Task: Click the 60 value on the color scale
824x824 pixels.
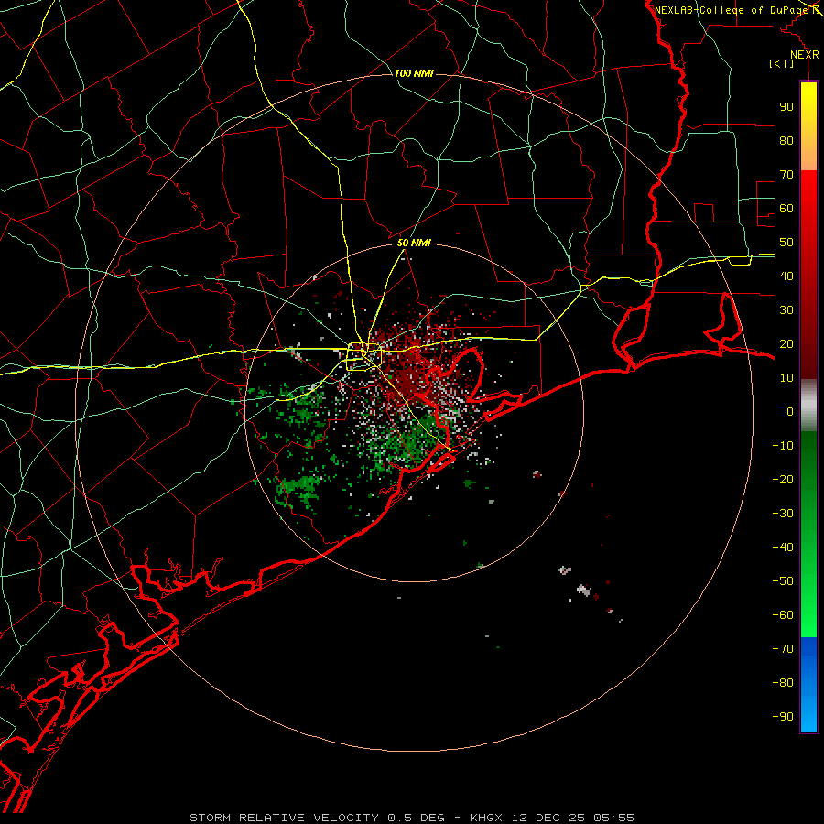Action: 786,209
